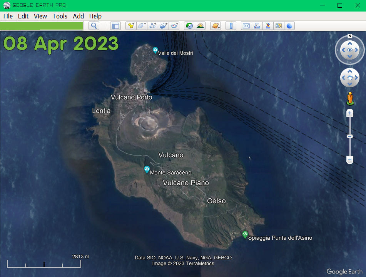Add a new placemark pin
This screenshot has height=277, width=366.
[x=131, y=26]
